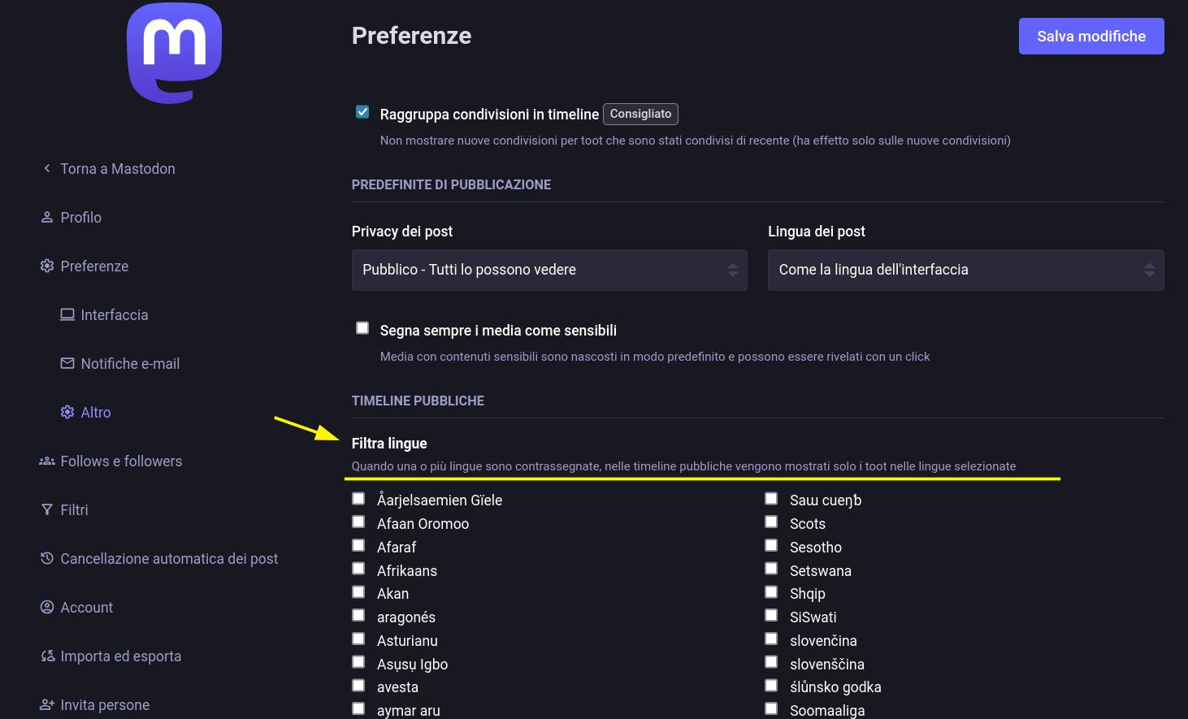1188x719 pixels.
Task: Click the Cancellazione automatica history icon
Action: [x=47, y=558]
